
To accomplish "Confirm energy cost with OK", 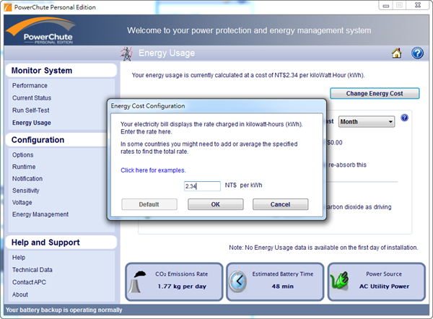I will tap(215, 204).
